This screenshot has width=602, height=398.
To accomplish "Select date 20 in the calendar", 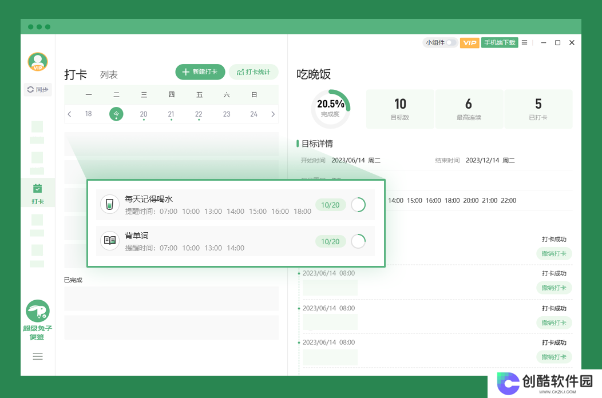I will point(144,114).
